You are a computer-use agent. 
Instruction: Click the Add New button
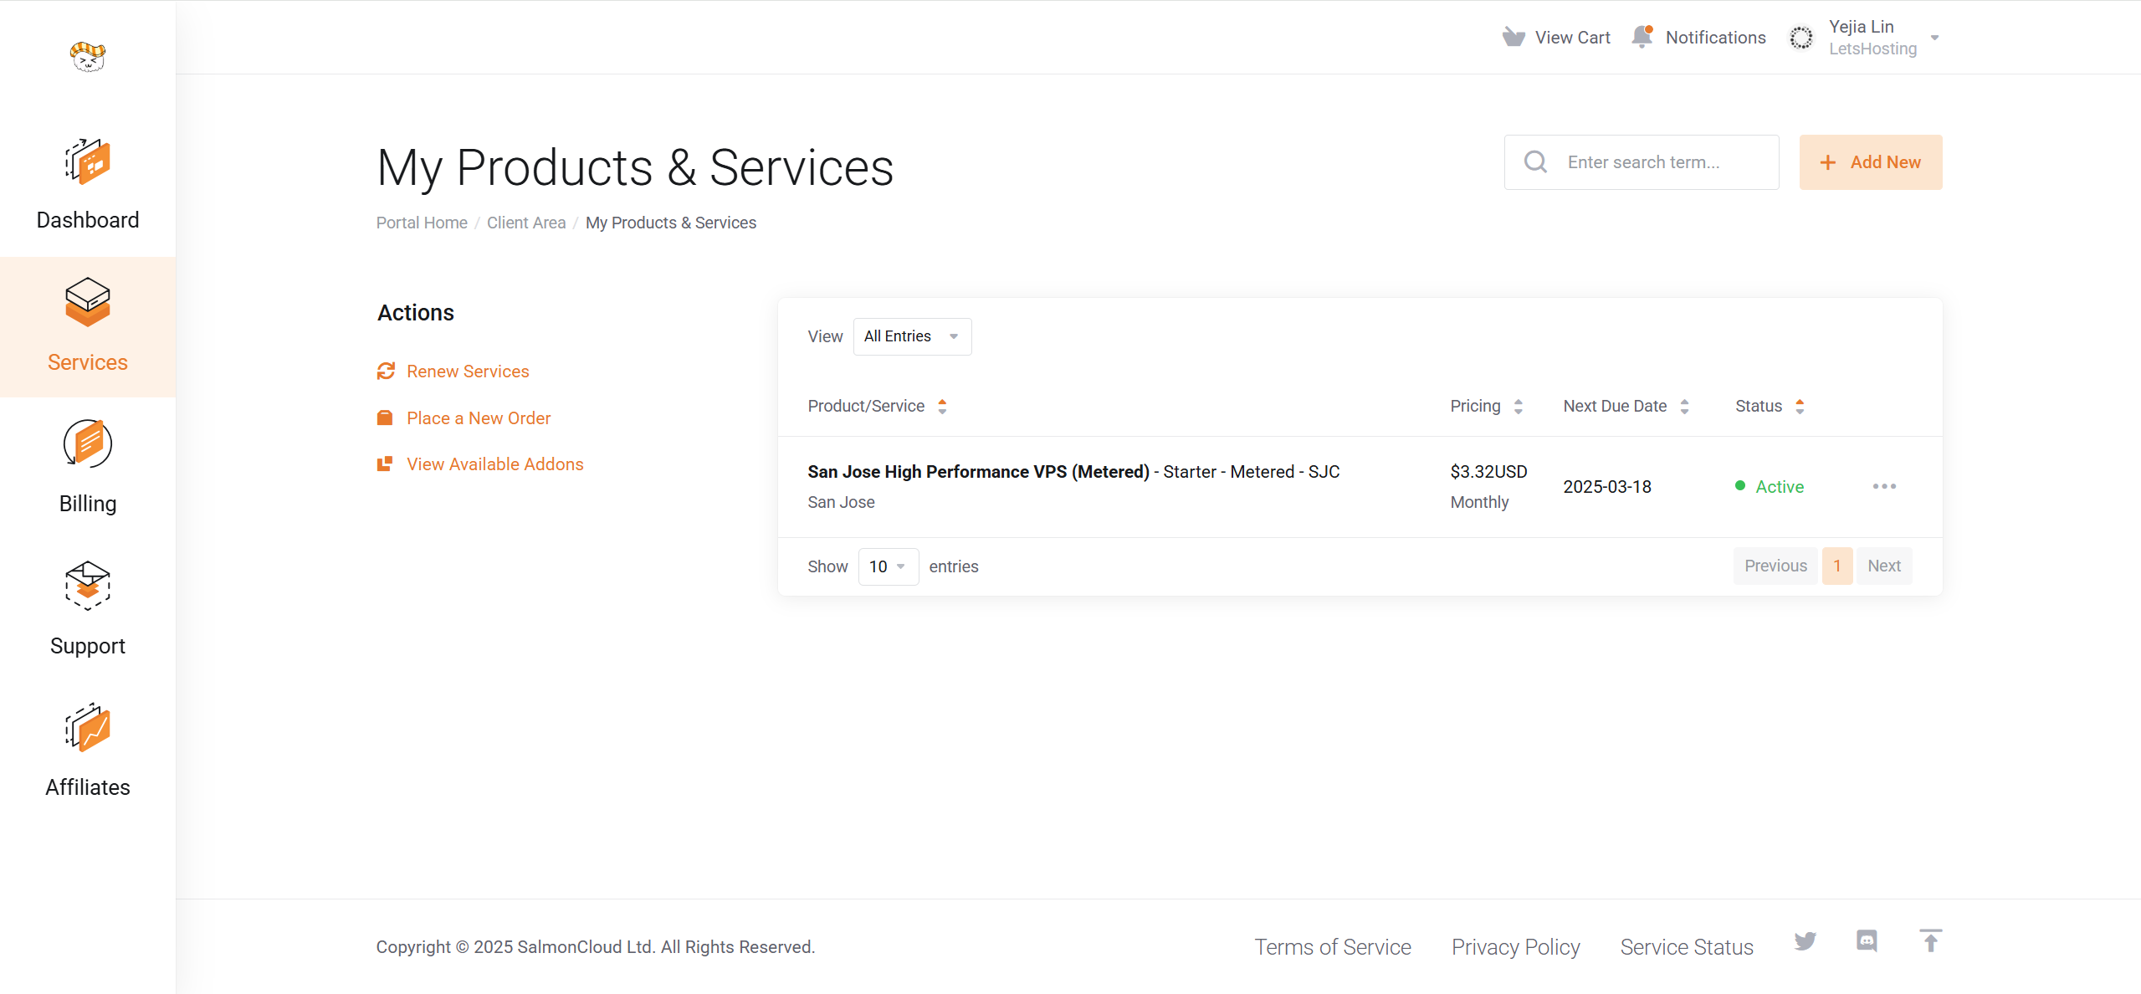point(1870,162)
